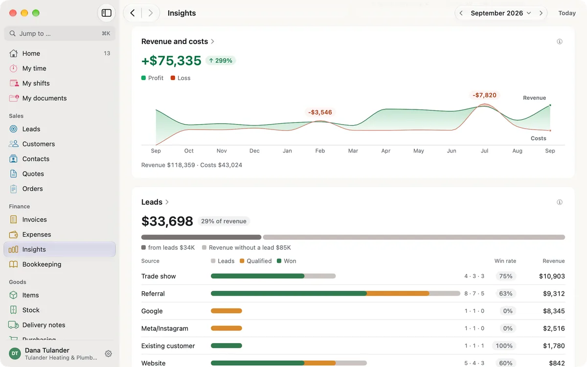Select the Google source row
The image size is (587, 367).
pos(353,311)
